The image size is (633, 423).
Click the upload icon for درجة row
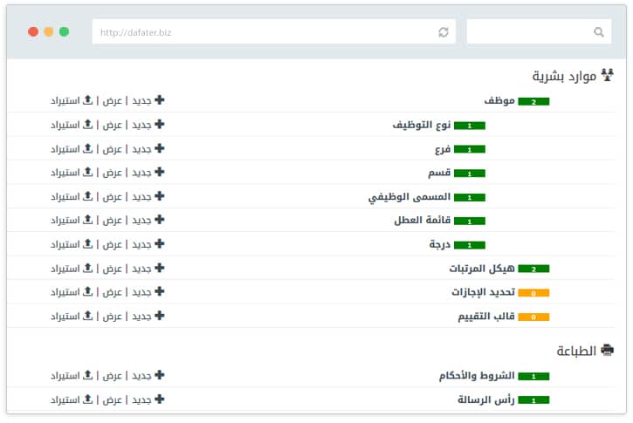tap(87, 244)
